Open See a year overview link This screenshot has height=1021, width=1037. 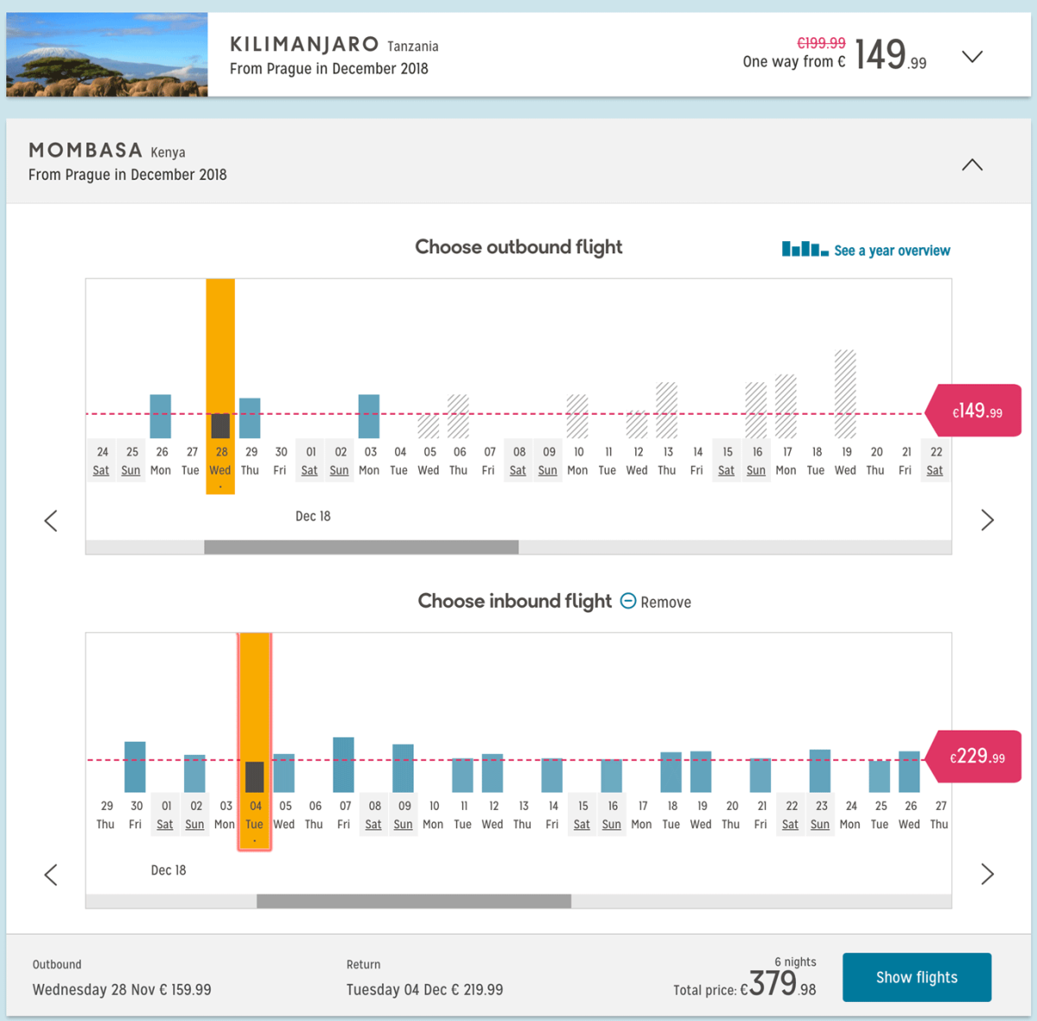pyautogui.click(x=892, y=251)
